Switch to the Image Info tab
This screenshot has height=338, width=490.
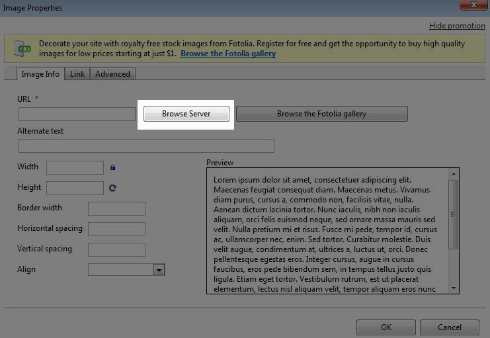pos(40,74)
